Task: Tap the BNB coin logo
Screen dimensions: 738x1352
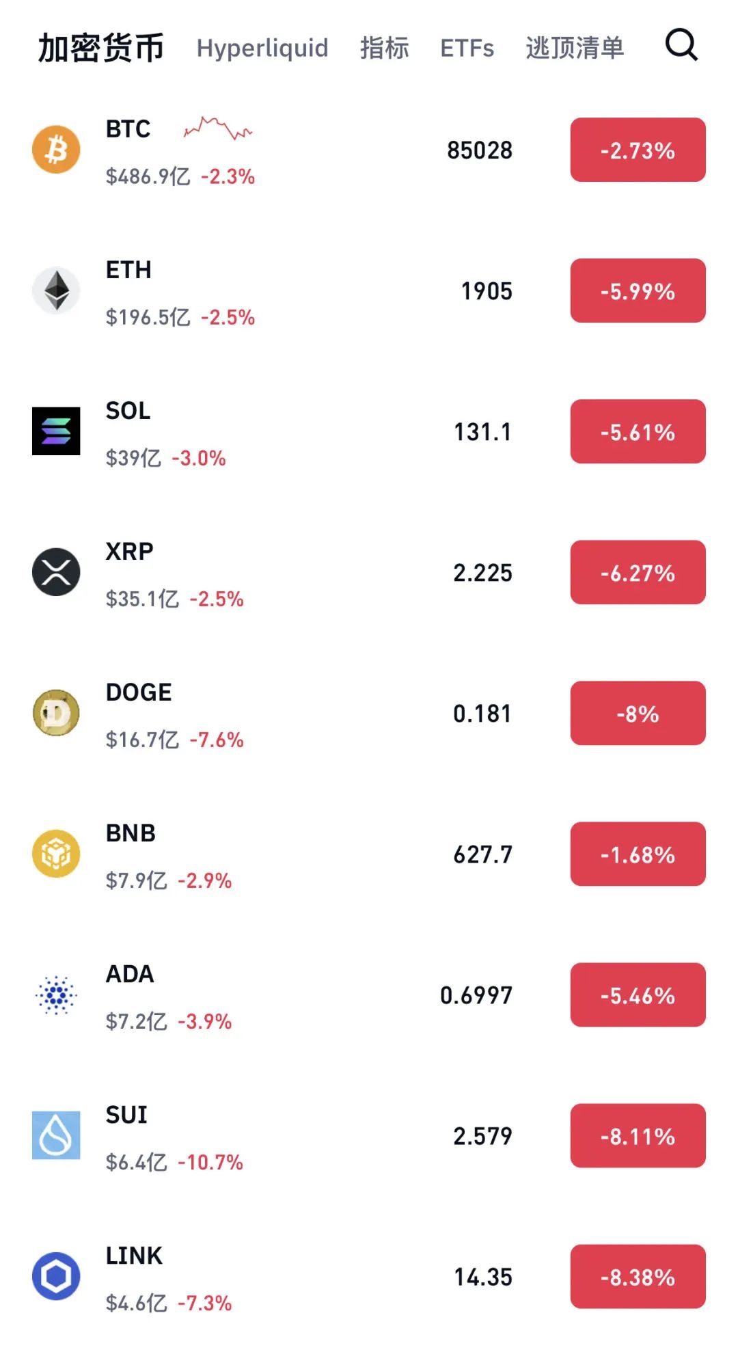Action: pos(56,854)
